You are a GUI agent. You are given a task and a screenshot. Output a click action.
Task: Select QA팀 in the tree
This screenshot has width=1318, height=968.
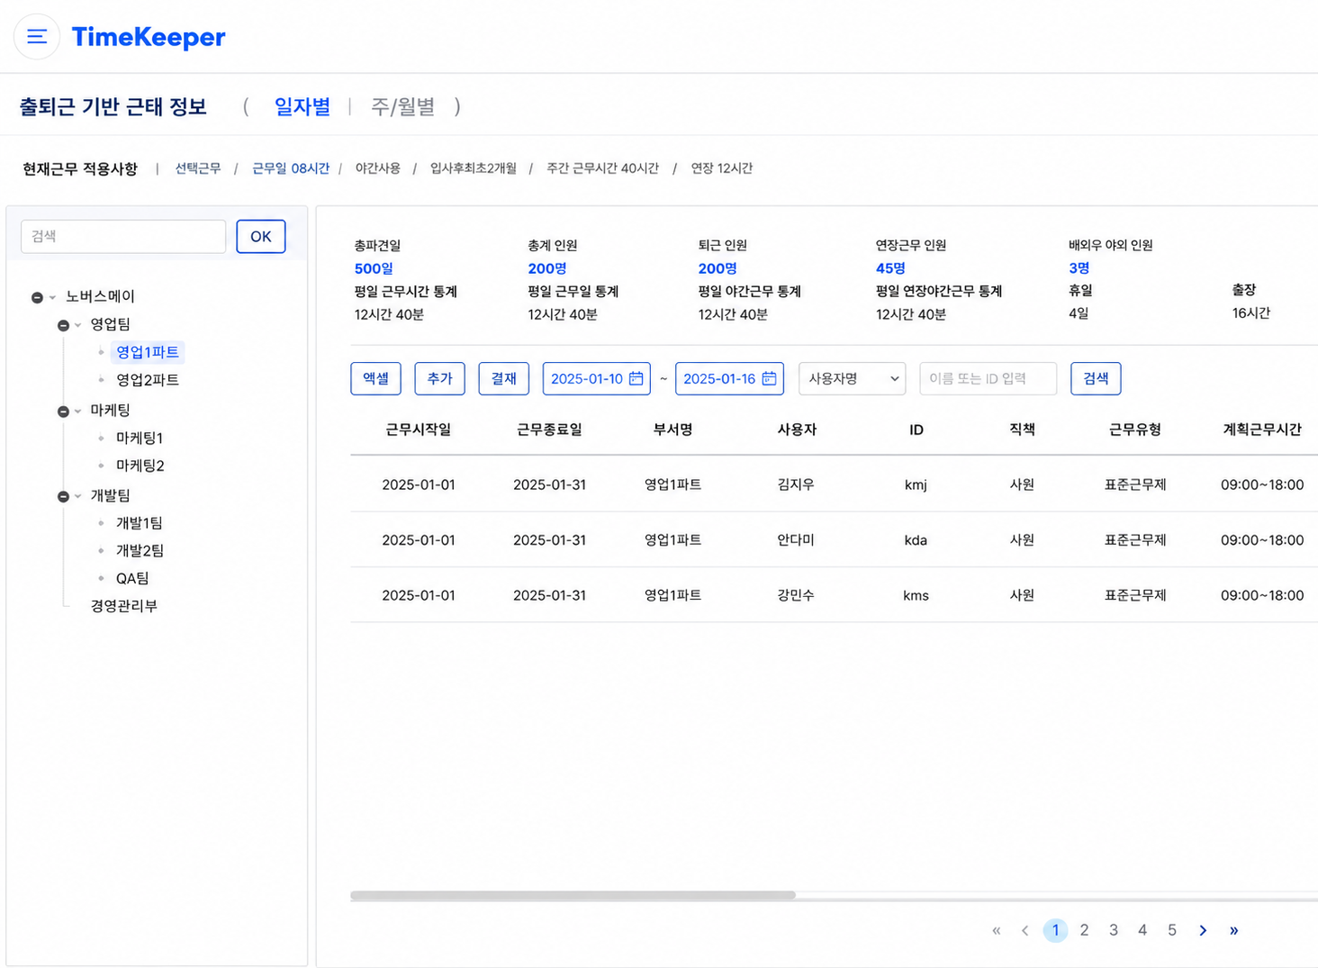[132, 578]
